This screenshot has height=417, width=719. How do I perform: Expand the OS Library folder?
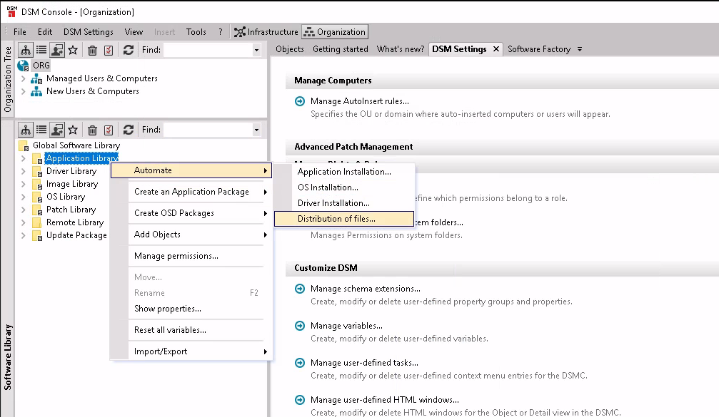click(23, 197)
